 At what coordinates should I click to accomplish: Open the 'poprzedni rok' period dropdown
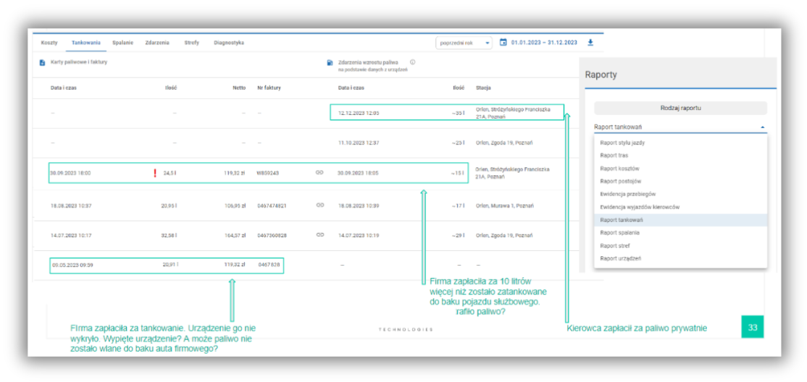pos(464,43)
